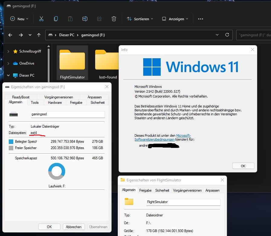Click the Anzeigen layout icon
Viewport: 271px width, 236px height.
coord(164,19)
